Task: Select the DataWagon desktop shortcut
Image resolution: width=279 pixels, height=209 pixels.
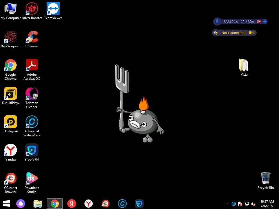Action: click(x=11, y=39)
